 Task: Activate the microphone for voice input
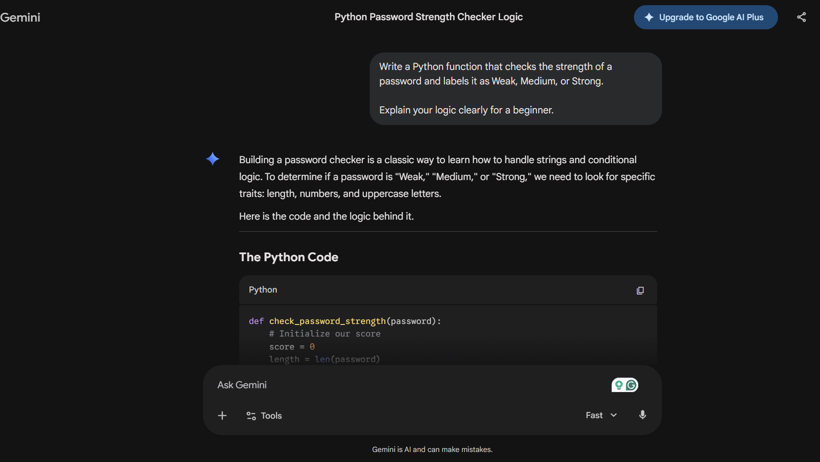point(643,415)
